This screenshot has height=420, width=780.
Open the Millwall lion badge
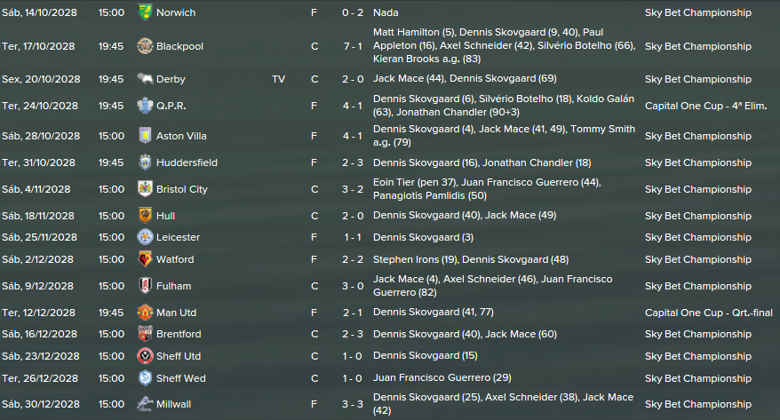[x=145, y=404]
